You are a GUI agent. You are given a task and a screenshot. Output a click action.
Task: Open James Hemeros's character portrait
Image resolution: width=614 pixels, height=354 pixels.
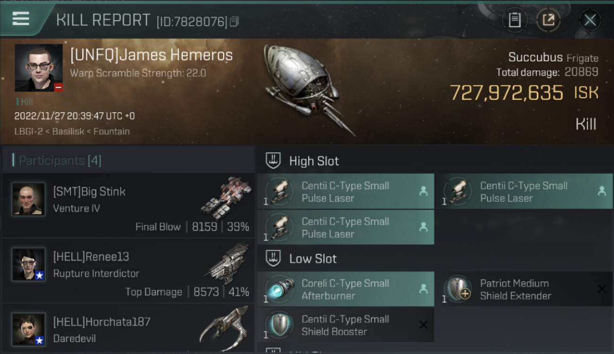39,68
